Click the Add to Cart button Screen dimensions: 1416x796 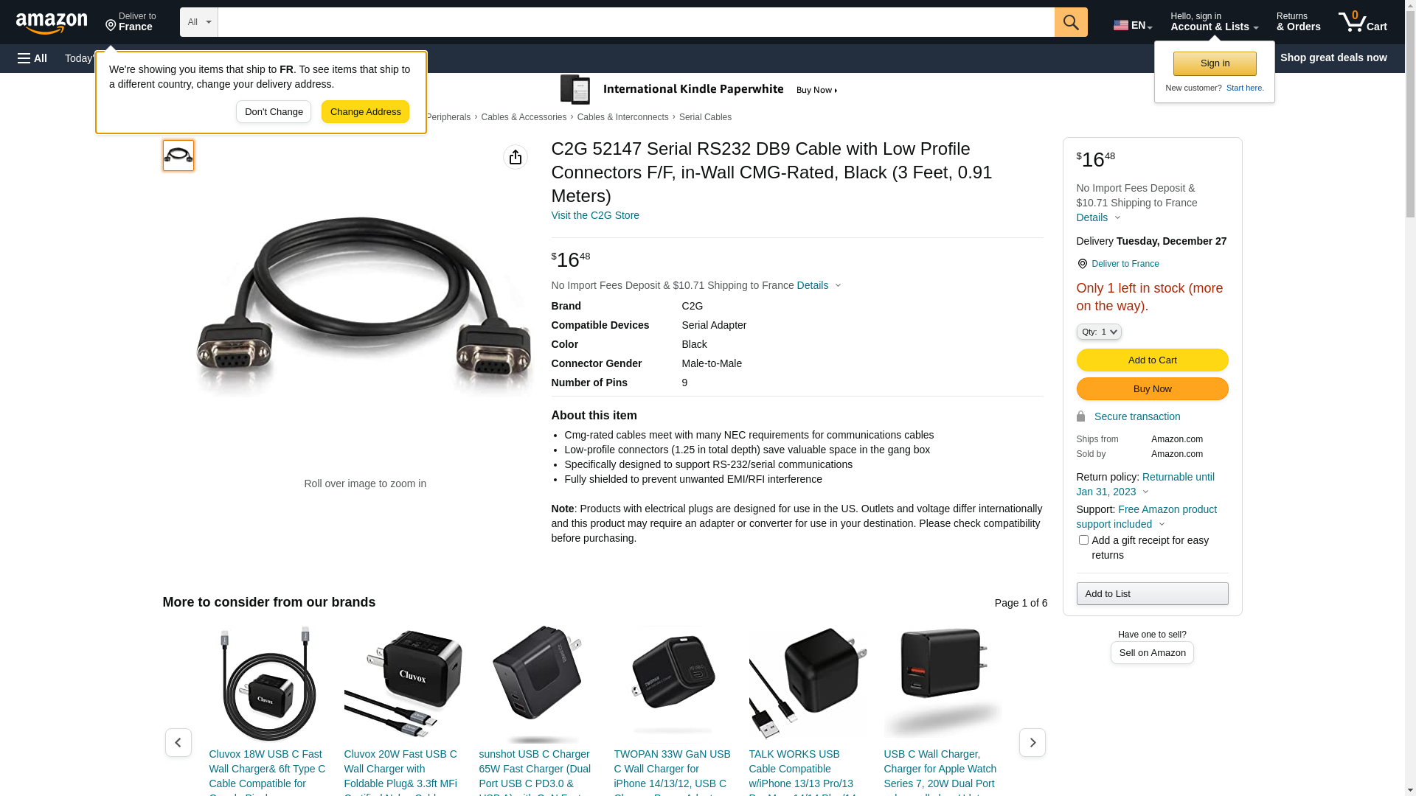click(1152, 360)
